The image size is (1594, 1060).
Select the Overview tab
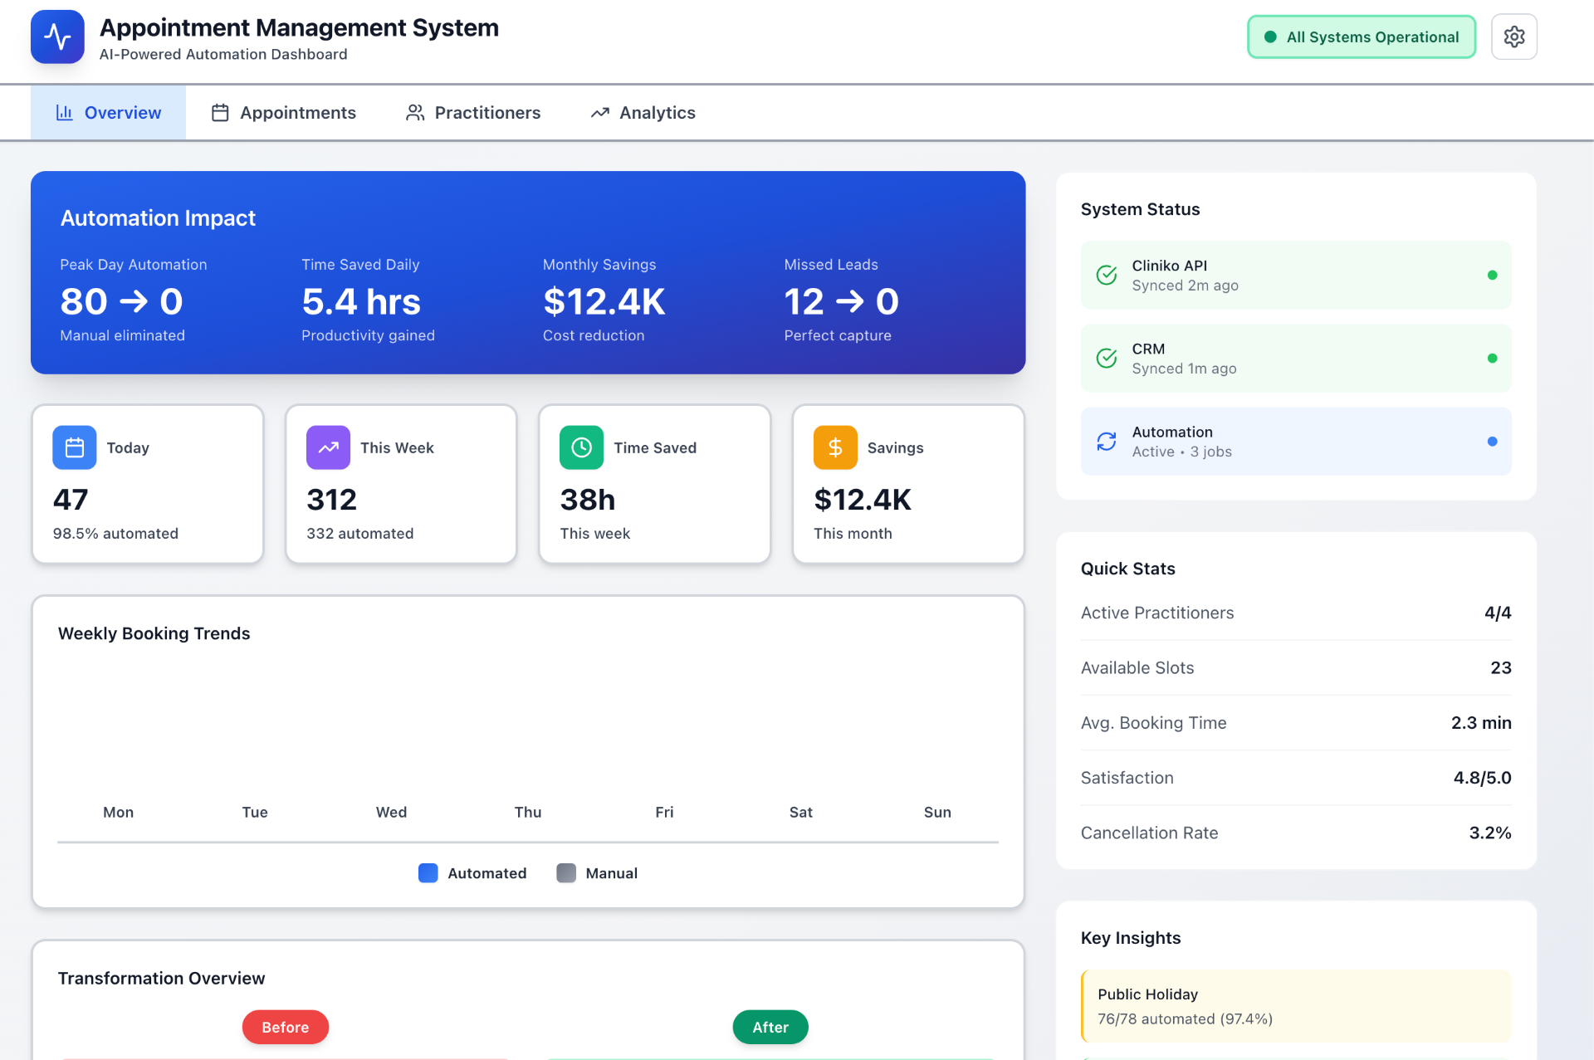pos(108,112)
